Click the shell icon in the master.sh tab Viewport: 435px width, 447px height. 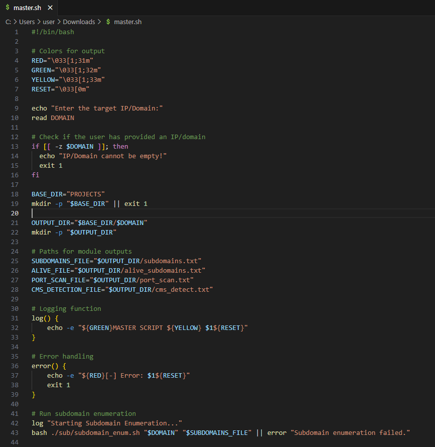tap(8, 8)
